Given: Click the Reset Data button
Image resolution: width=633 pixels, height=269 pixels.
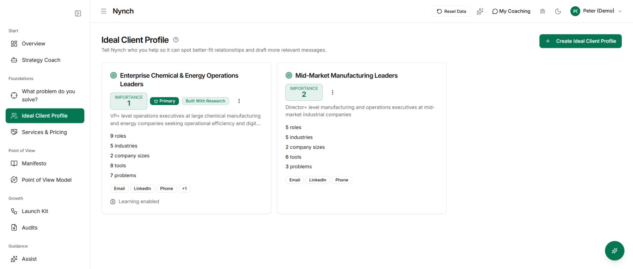Looking at the screenshot, I should pyautogui.click(x=451, y=11).
